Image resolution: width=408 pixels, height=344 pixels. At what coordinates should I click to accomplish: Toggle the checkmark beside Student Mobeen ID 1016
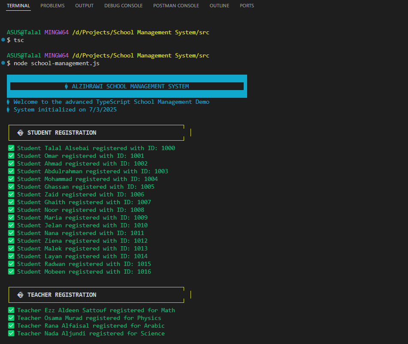11,272
